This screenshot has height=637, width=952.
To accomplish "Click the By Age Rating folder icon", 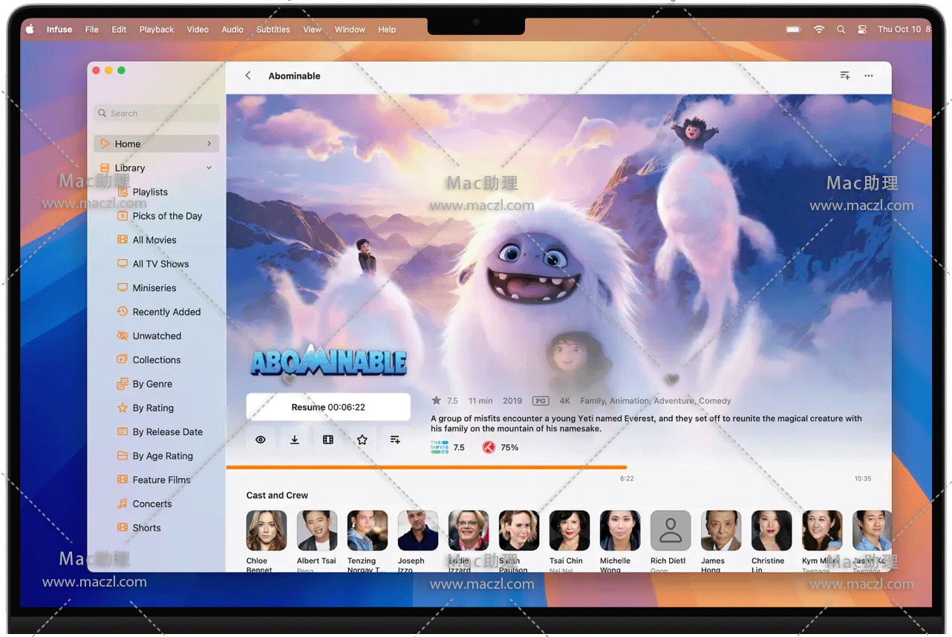I will click(123, 456).
